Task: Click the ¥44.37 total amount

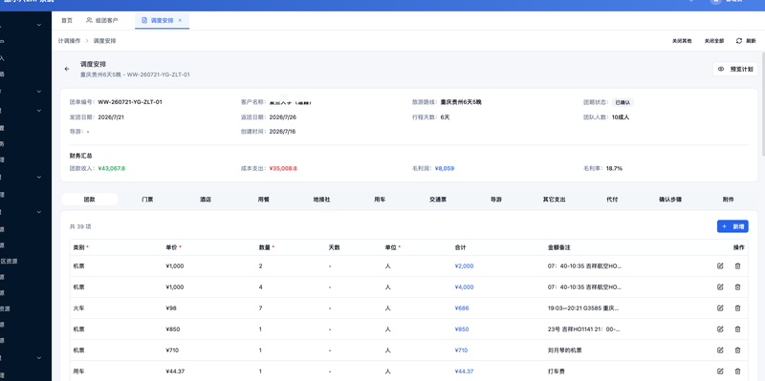Action: [x=464, y=371]
